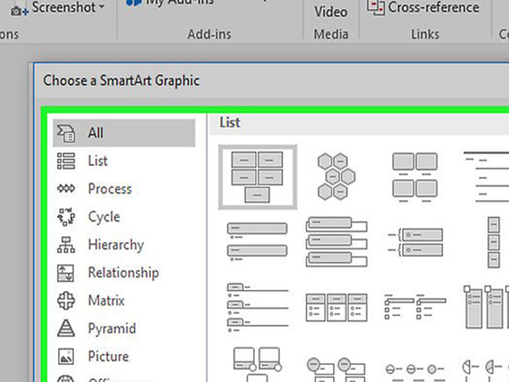The height and width of the screenshot is (382, 509).
Task: Click the Relationship category icon
Action: click(66, 273)
